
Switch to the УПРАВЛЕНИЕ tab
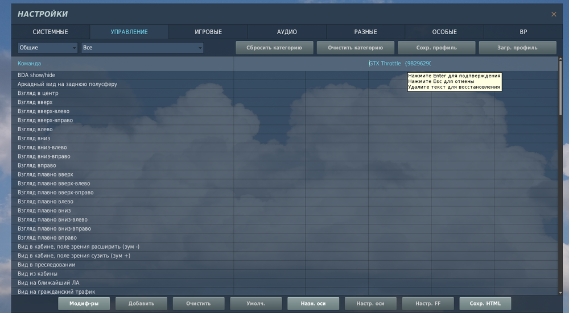(x=129, y=32)
